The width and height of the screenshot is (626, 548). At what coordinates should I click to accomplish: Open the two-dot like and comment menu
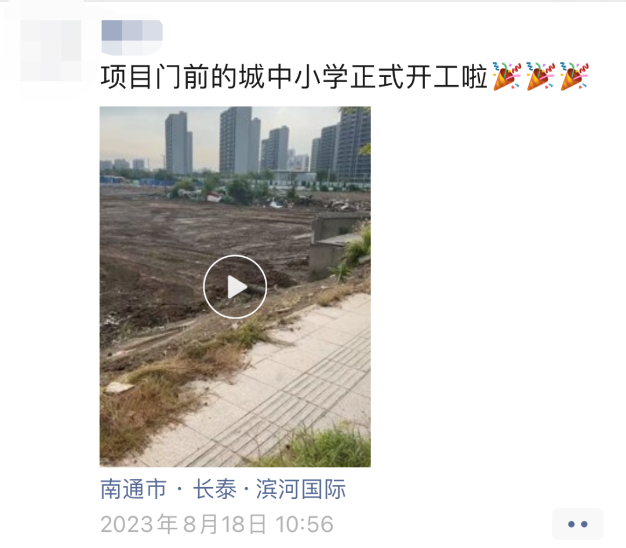[x=578, y=524]
